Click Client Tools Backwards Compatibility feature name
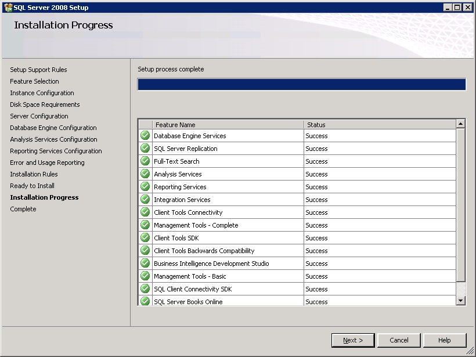 click(x=204, y=251)
